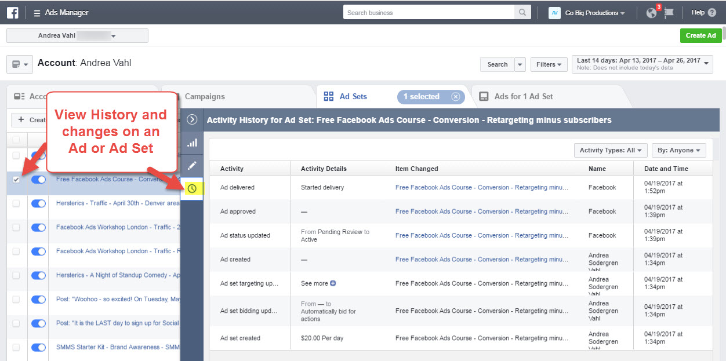
Task: Open item link in the 'Ad delivered' row
Action: (482, 188)
